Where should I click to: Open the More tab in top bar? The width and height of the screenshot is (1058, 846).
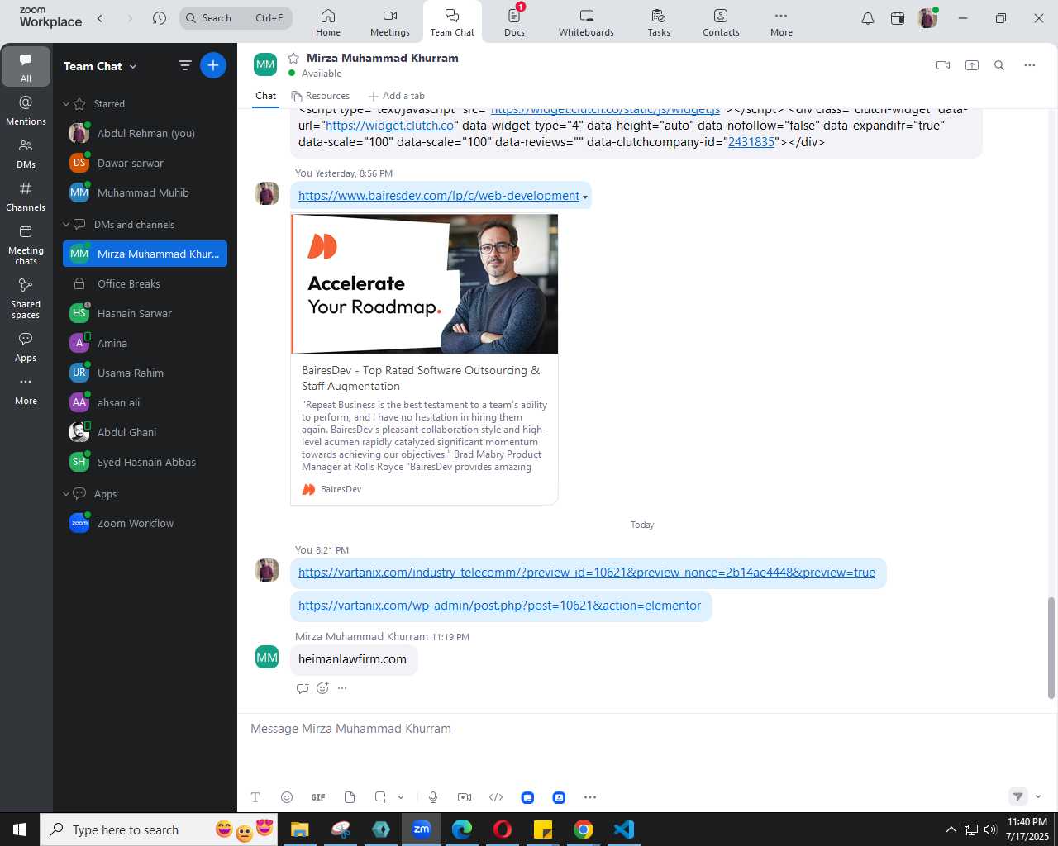click(781, 22)
